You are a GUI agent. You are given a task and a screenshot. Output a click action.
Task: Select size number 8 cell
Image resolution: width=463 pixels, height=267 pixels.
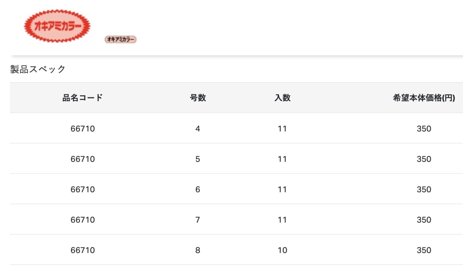pyautogui.click(x=198, y=250)
